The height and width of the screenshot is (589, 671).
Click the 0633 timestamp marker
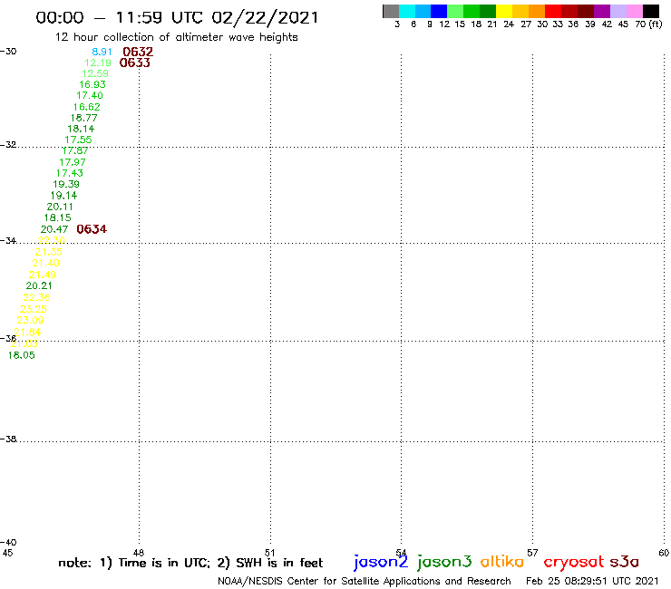(x=135, y=63)
